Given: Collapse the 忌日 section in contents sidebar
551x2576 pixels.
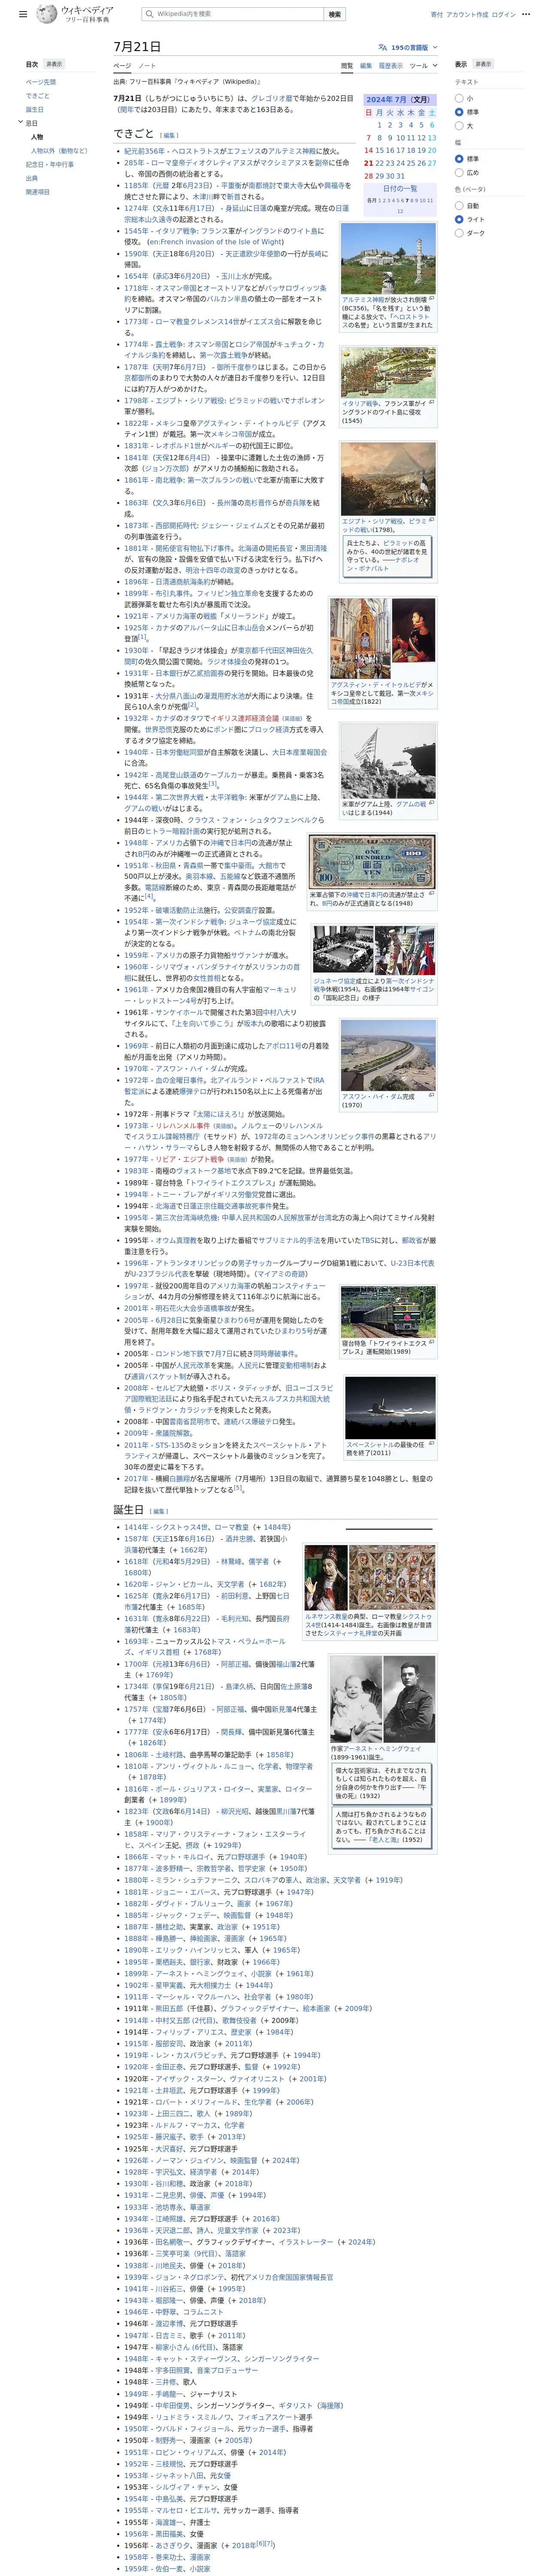Looking at the screenshot, I should (x=20, y=123).
